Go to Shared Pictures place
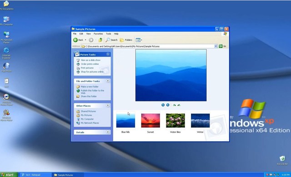The width and height of the screenshot is (291, 177). click(88, 111)
